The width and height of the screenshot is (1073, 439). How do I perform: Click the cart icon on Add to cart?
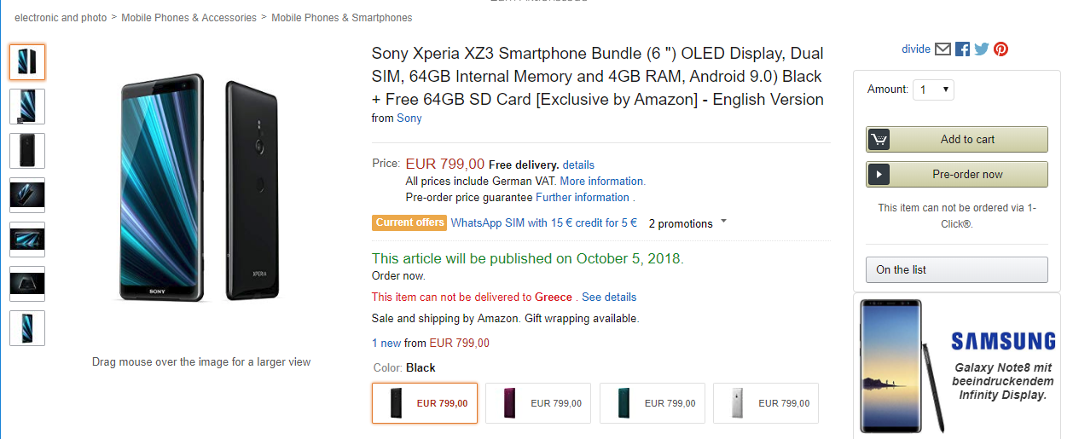click(879, 140)
